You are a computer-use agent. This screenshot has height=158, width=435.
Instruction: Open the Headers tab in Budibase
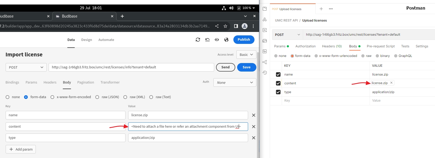(50, 82)
